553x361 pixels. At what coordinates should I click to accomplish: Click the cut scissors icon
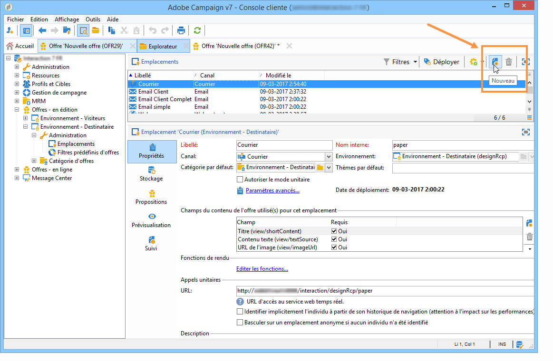click(x=124, y=31)
